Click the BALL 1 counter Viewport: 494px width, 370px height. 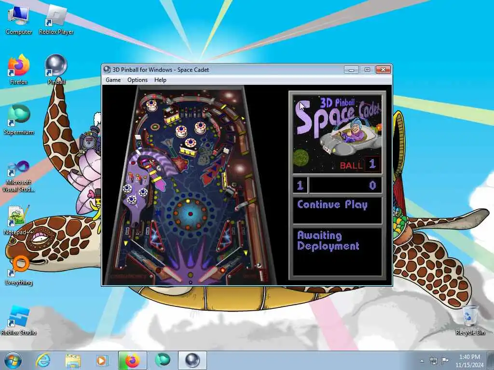(x=360, y=164)
